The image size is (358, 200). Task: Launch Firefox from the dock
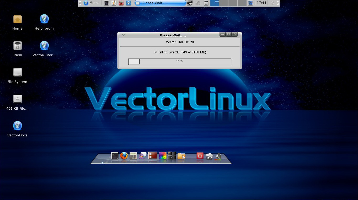click(124, 156)
